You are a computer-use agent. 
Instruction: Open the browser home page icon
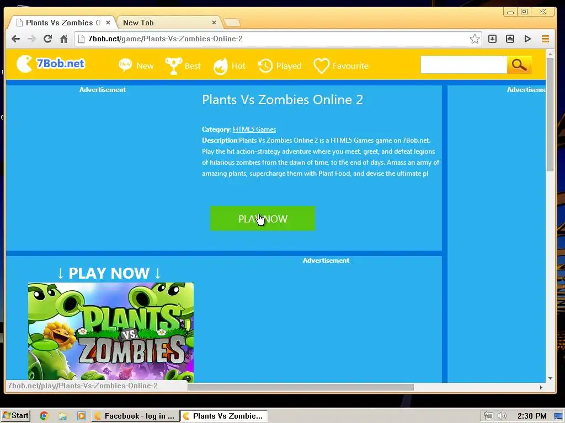coord(64,39)
